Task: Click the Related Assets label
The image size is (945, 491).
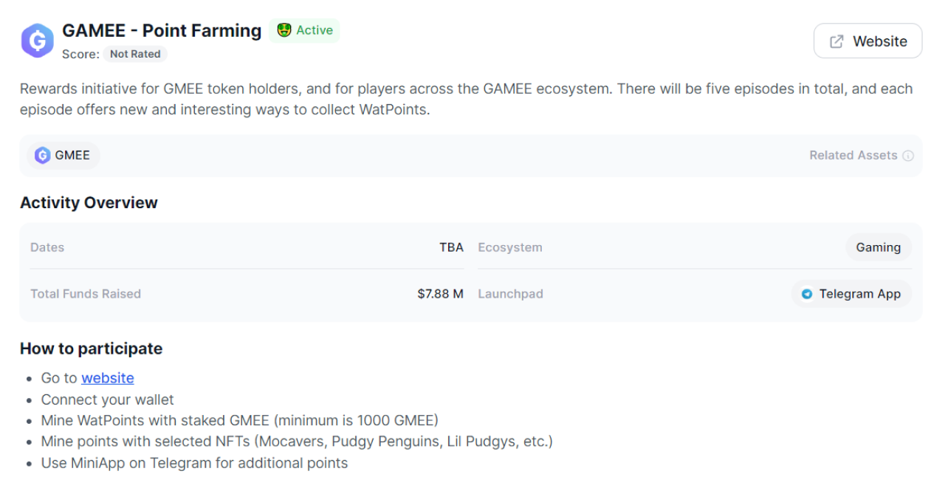Action: tap(853, 156)
